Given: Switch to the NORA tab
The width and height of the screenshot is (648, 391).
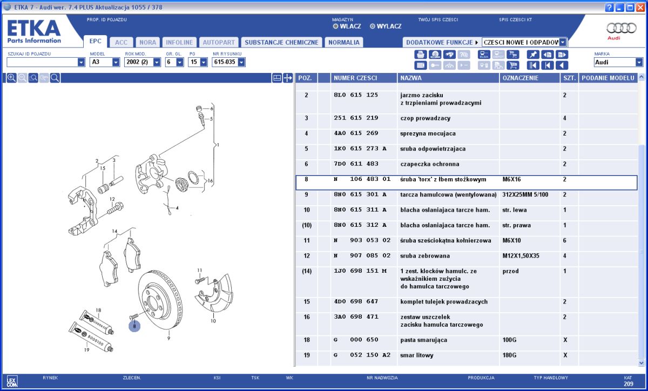Looking at the screenshot, I should click(147, 42).
